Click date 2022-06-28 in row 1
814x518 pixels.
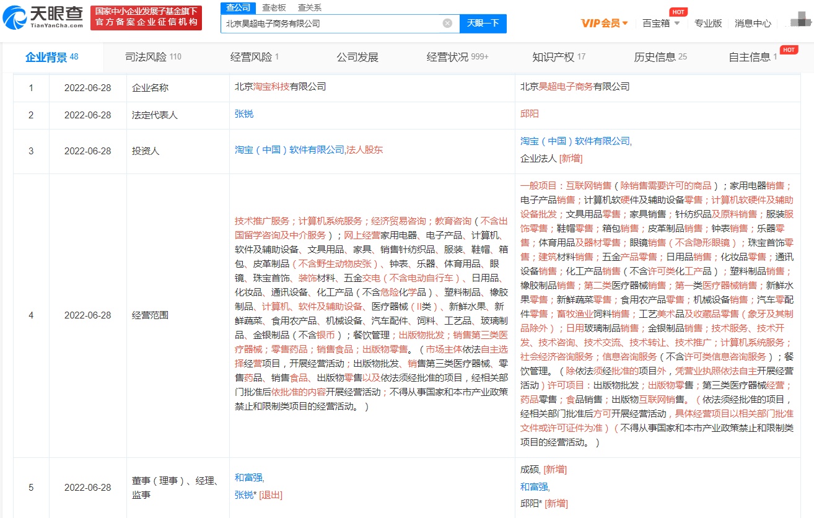(87, 87)
